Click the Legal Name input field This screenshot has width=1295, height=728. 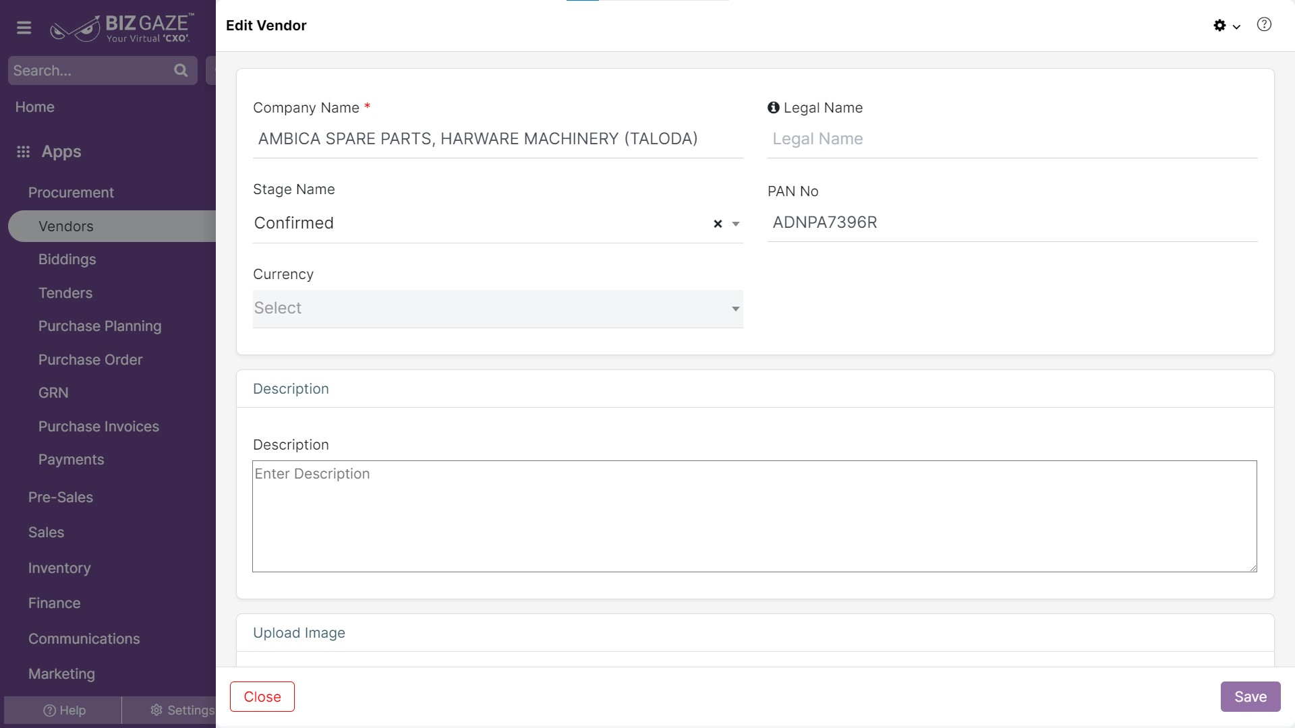pos(1012,139)
